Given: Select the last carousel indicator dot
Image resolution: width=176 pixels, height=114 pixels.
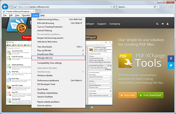Looking at the screenshot, I should click(92, 108).
